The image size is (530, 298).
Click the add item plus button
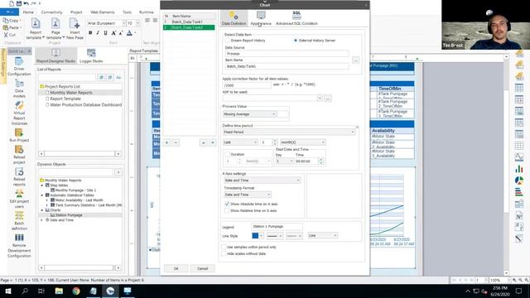coord(167,142)
